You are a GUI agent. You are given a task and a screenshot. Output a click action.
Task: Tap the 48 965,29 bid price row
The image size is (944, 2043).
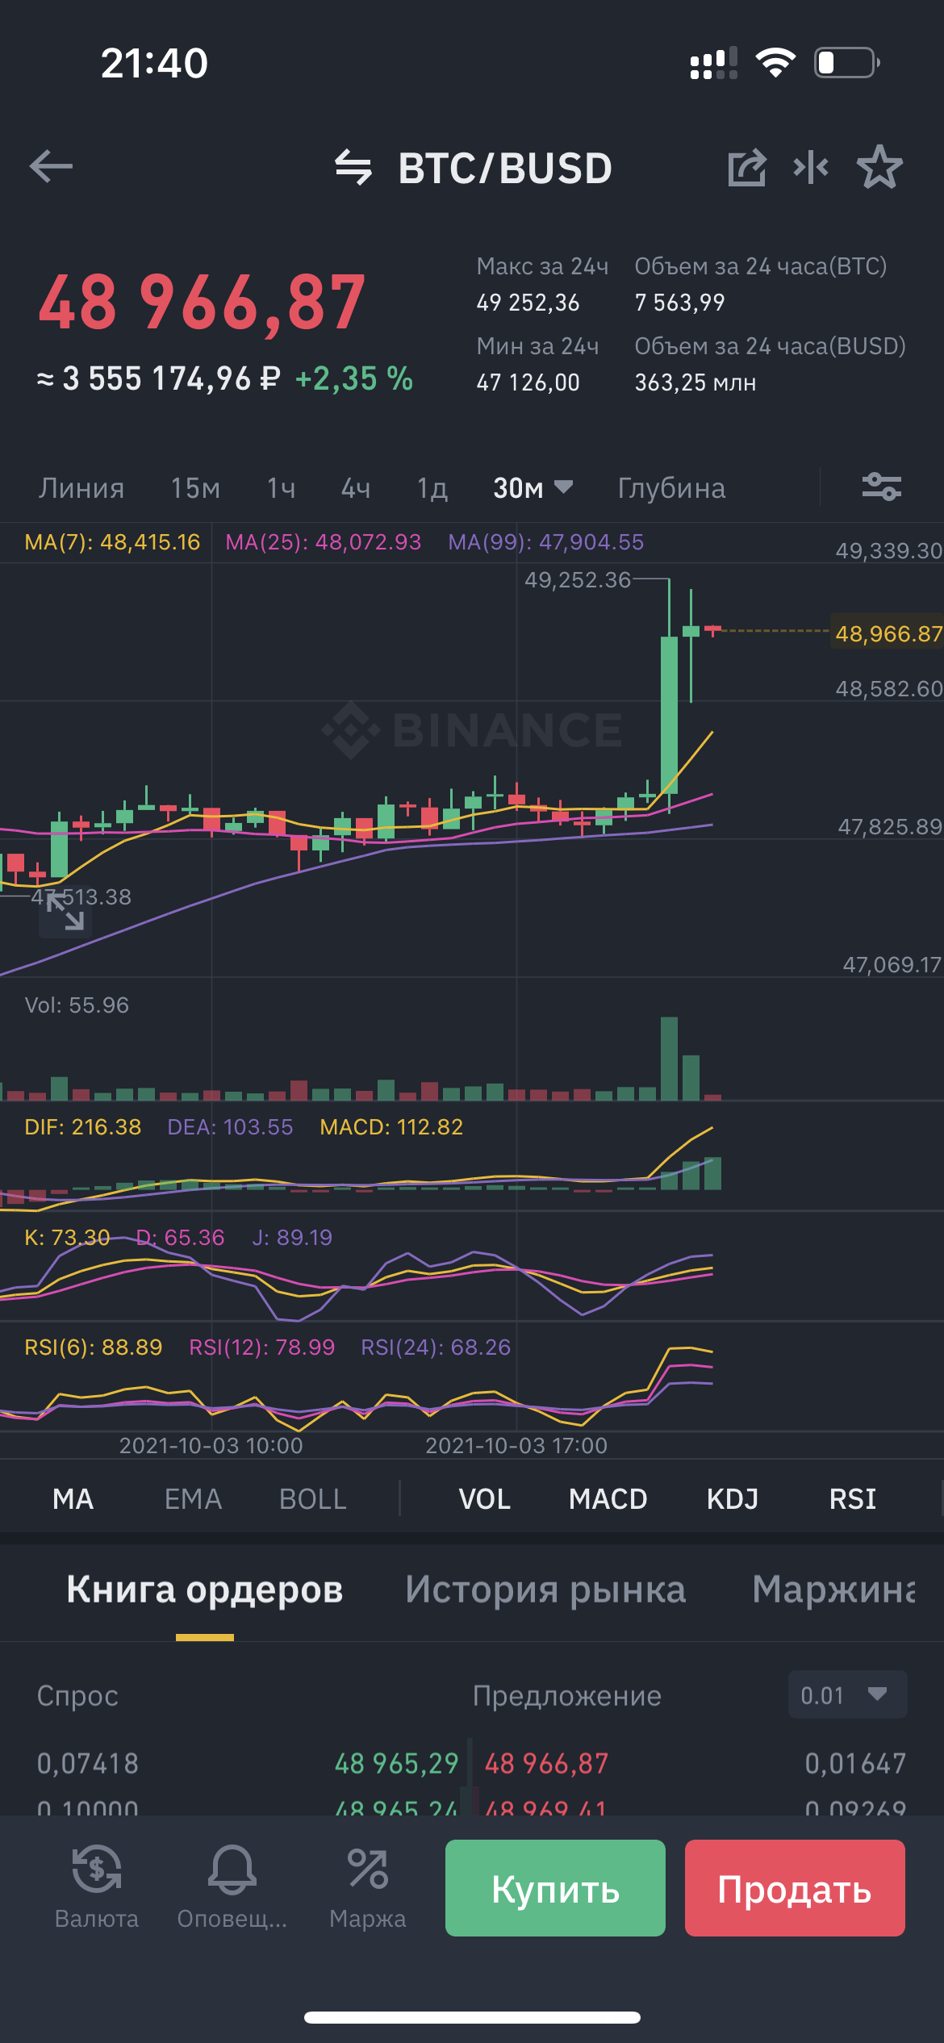tap(396, 1764)
